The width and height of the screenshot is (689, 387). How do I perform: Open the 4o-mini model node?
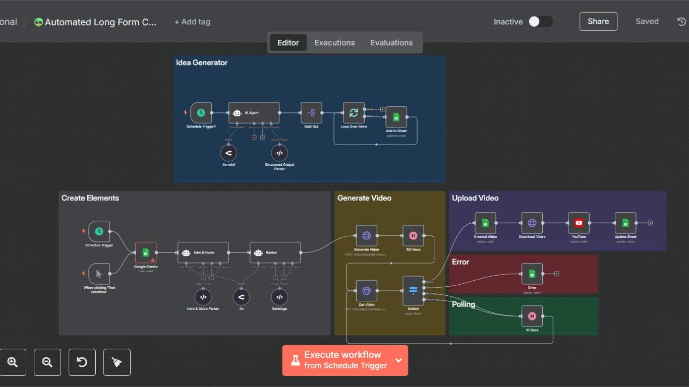[x=228, y=153]
